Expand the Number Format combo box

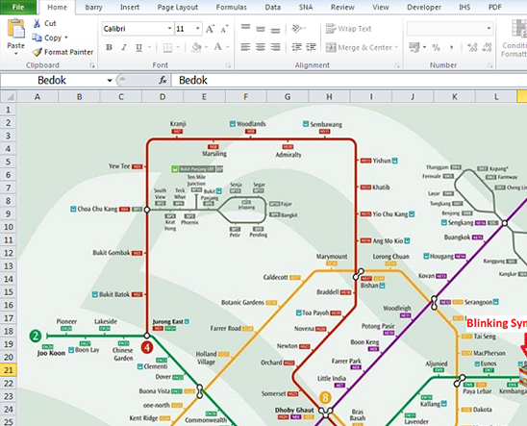(489, 29)
